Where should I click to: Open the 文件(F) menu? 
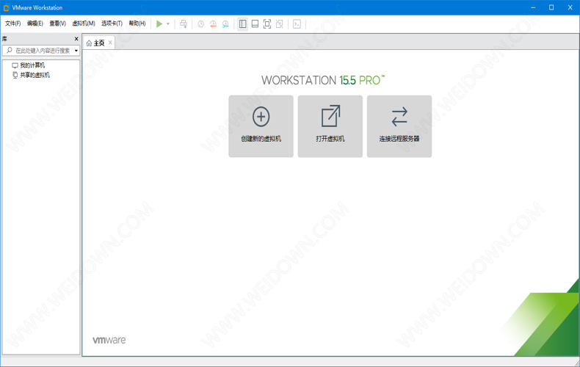point(13,23)
